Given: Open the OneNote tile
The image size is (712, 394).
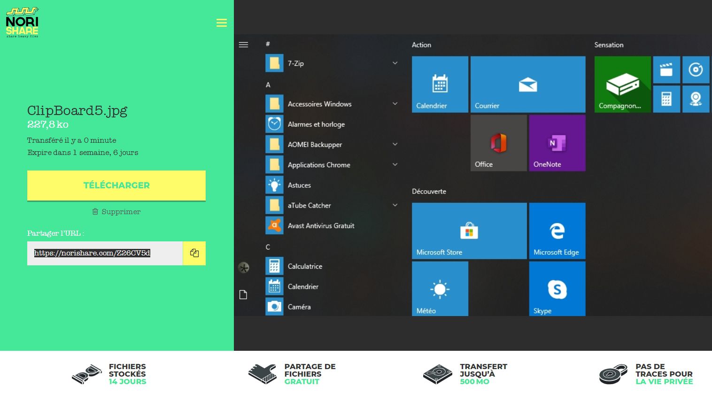Looking at the screenshot, I should [557, 143].
